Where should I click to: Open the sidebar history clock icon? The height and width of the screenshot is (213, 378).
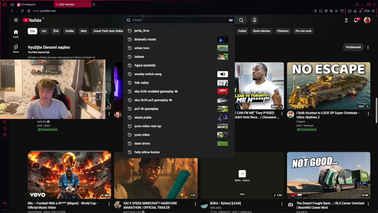click(5, 122)
